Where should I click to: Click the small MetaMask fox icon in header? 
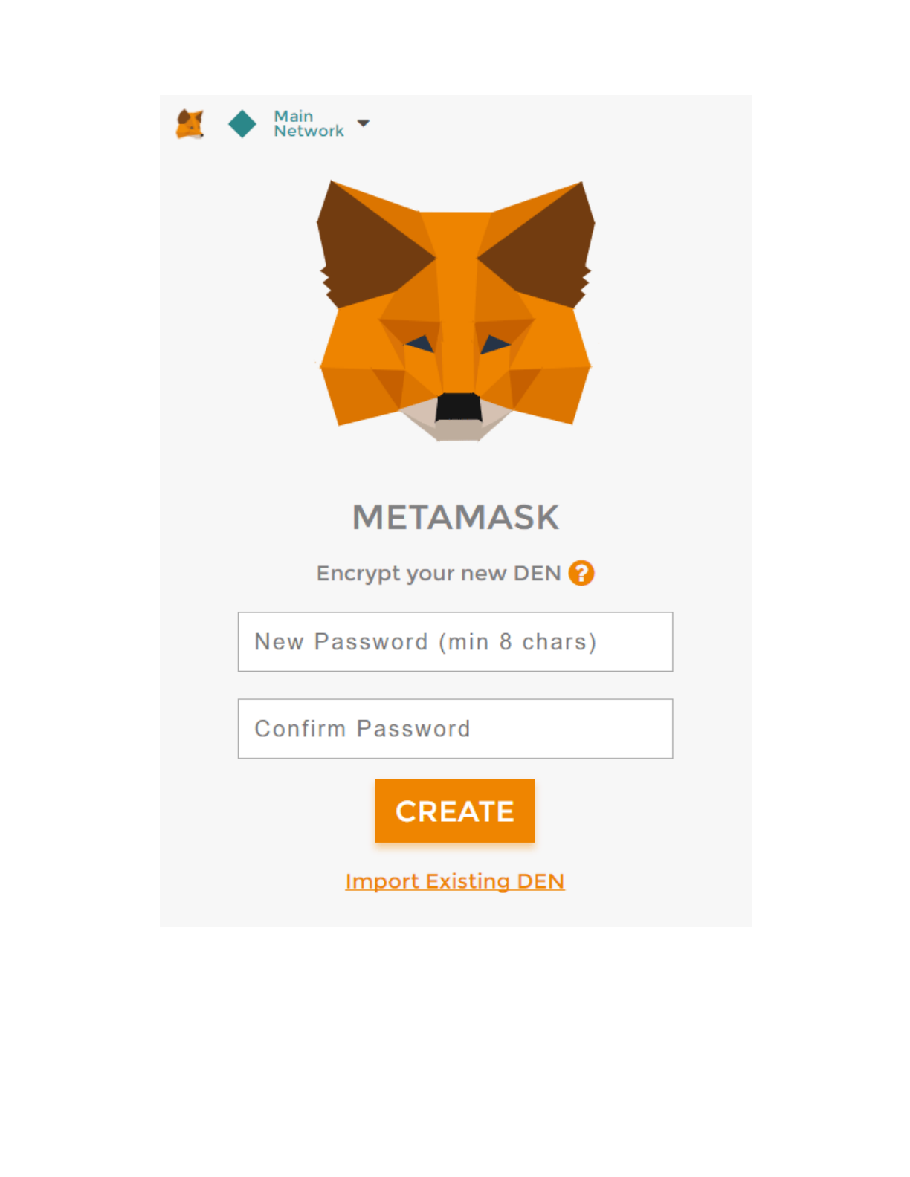click(190, 124)
